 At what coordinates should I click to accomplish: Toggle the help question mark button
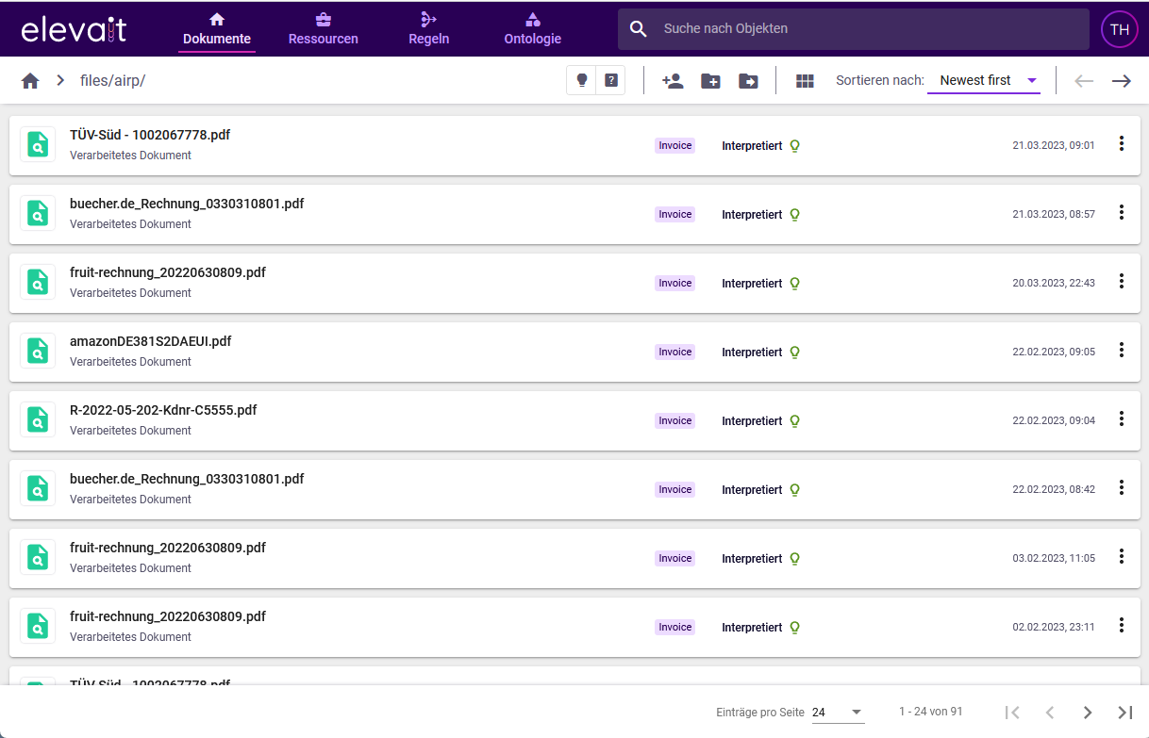pos(611,80)
